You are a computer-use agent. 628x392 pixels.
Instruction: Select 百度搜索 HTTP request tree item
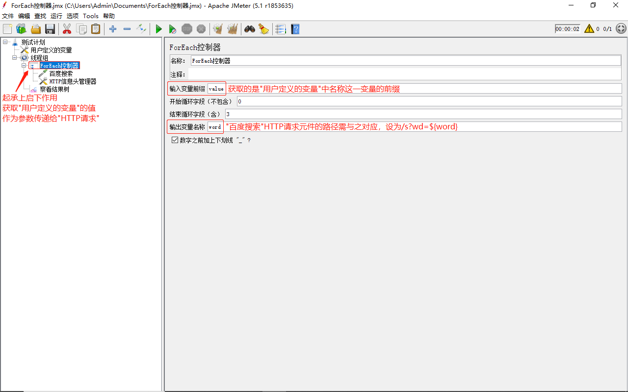[x=61, y=73]
